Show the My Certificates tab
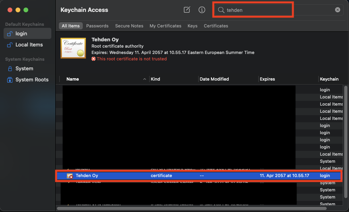 (x=165, y=26)
